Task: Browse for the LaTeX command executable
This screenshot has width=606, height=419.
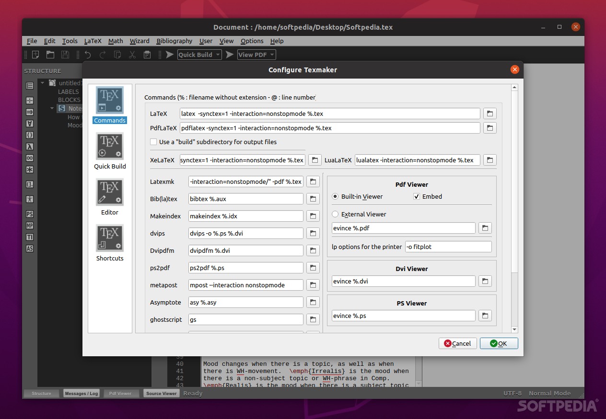Action: [489, 113]
